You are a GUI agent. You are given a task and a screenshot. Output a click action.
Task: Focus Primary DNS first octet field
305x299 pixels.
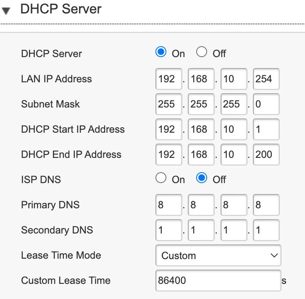168,205
